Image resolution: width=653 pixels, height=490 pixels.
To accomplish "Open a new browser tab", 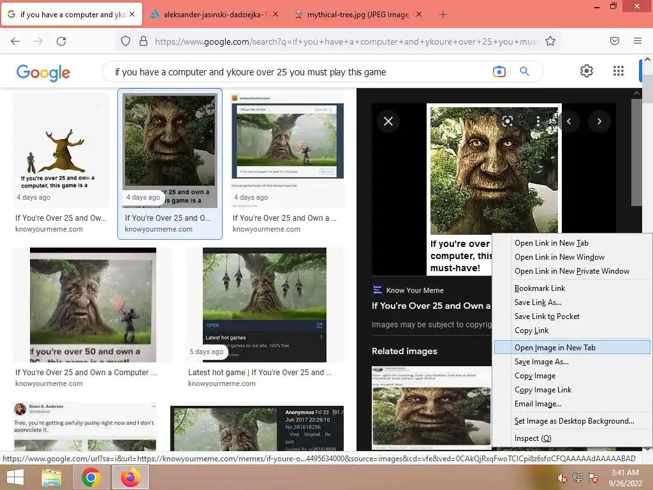I will (x=443, y=15).
